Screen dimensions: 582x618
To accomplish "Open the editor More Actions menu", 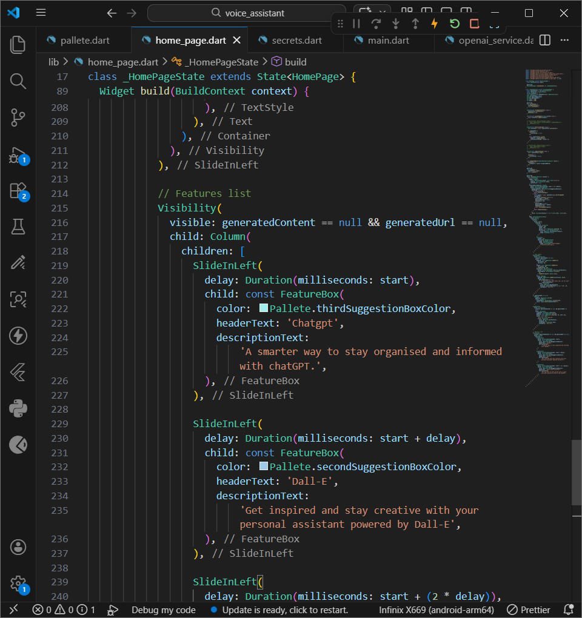I will pos(564,40).
